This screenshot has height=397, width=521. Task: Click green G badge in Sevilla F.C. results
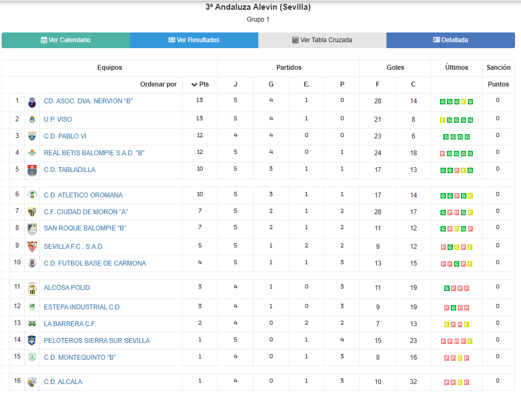click(450, 247)
